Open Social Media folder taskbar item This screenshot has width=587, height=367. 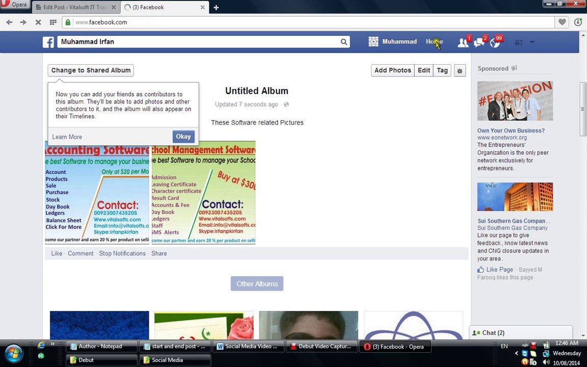(x=174, y=360)
